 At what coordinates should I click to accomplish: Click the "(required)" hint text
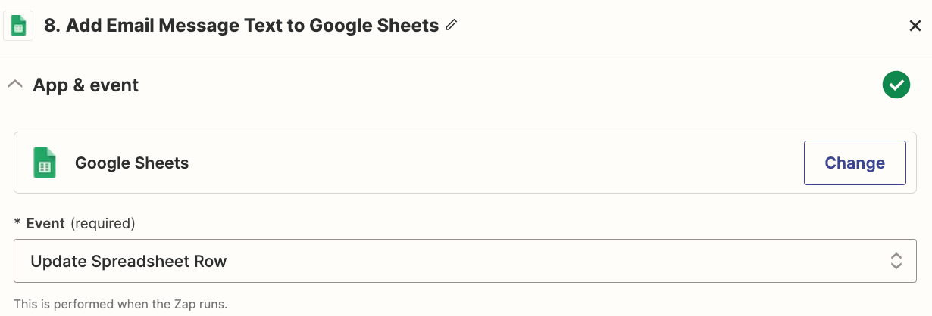(x=102, y=223)
